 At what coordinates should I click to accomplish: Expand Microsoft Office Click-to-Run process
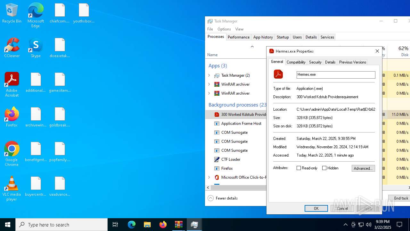coord(209,177)
